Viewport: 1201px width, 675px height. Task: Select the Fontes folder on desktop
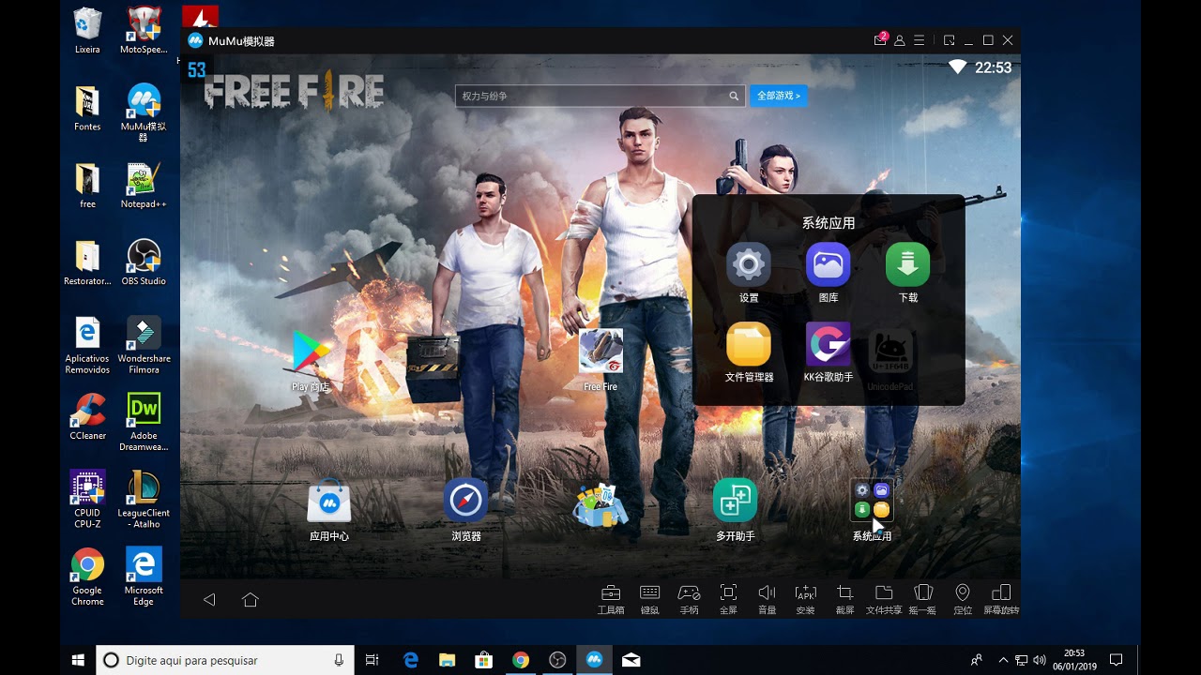coord(87,109)
